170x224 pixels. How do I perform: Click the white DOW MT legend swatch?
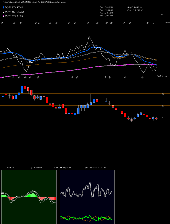click(3, 12)
